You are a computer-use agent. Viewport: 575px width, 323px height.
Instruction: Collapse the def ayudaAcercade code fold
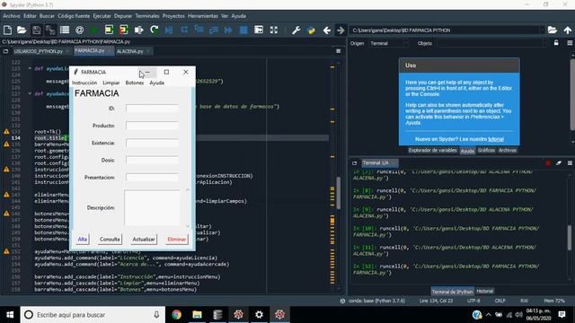coord(30,93)
